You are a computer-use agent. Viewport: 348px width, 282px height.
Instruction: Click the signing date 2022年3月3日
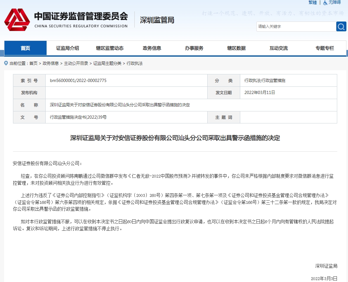pyautogui.click(x=324, y=279)
